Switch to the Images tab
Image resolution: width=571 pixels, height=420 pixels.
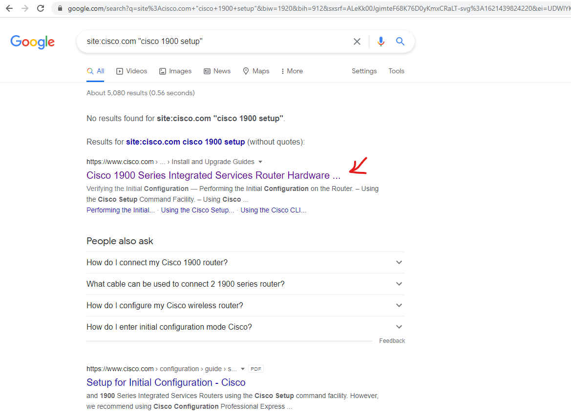[x=175, y=71]
